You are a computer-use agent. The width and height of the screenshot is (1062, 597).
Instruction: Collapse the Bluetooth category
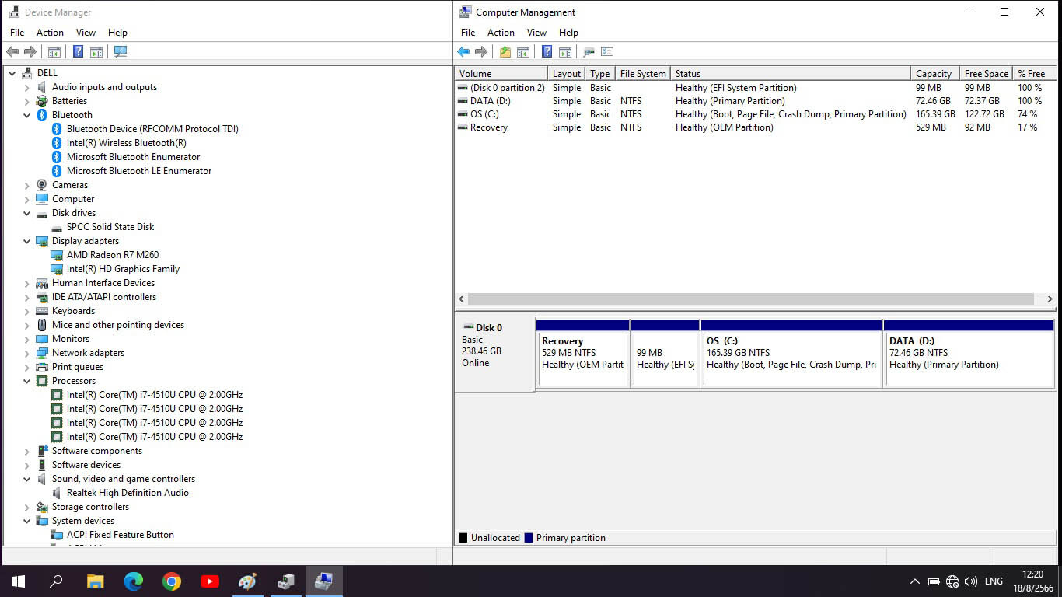pyautogui.click(x=27, y=115)
